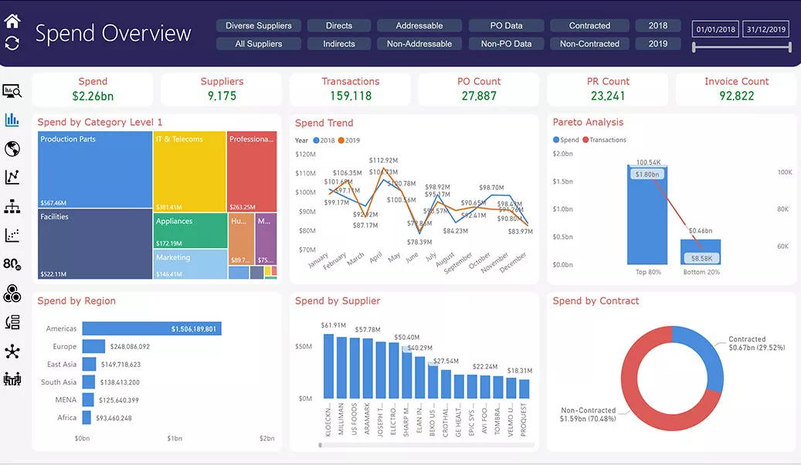Select the 2019 year tab

[x=657, y=43]
